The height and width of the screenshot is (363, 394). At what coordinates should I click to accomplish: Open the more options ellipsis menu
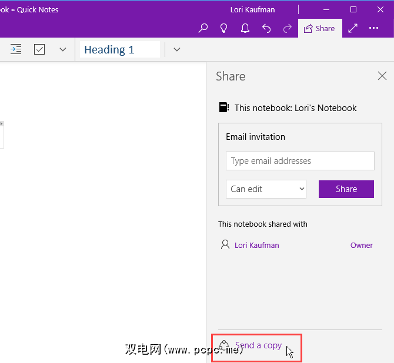point(374,28)
